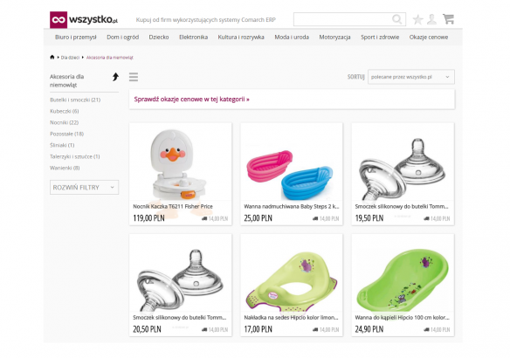The width and height of the screenshot is (510, 358).
Task: Click 'Sprawdź okazje cenowe w tej kategorii' link
Action: [x=191, y=100]
